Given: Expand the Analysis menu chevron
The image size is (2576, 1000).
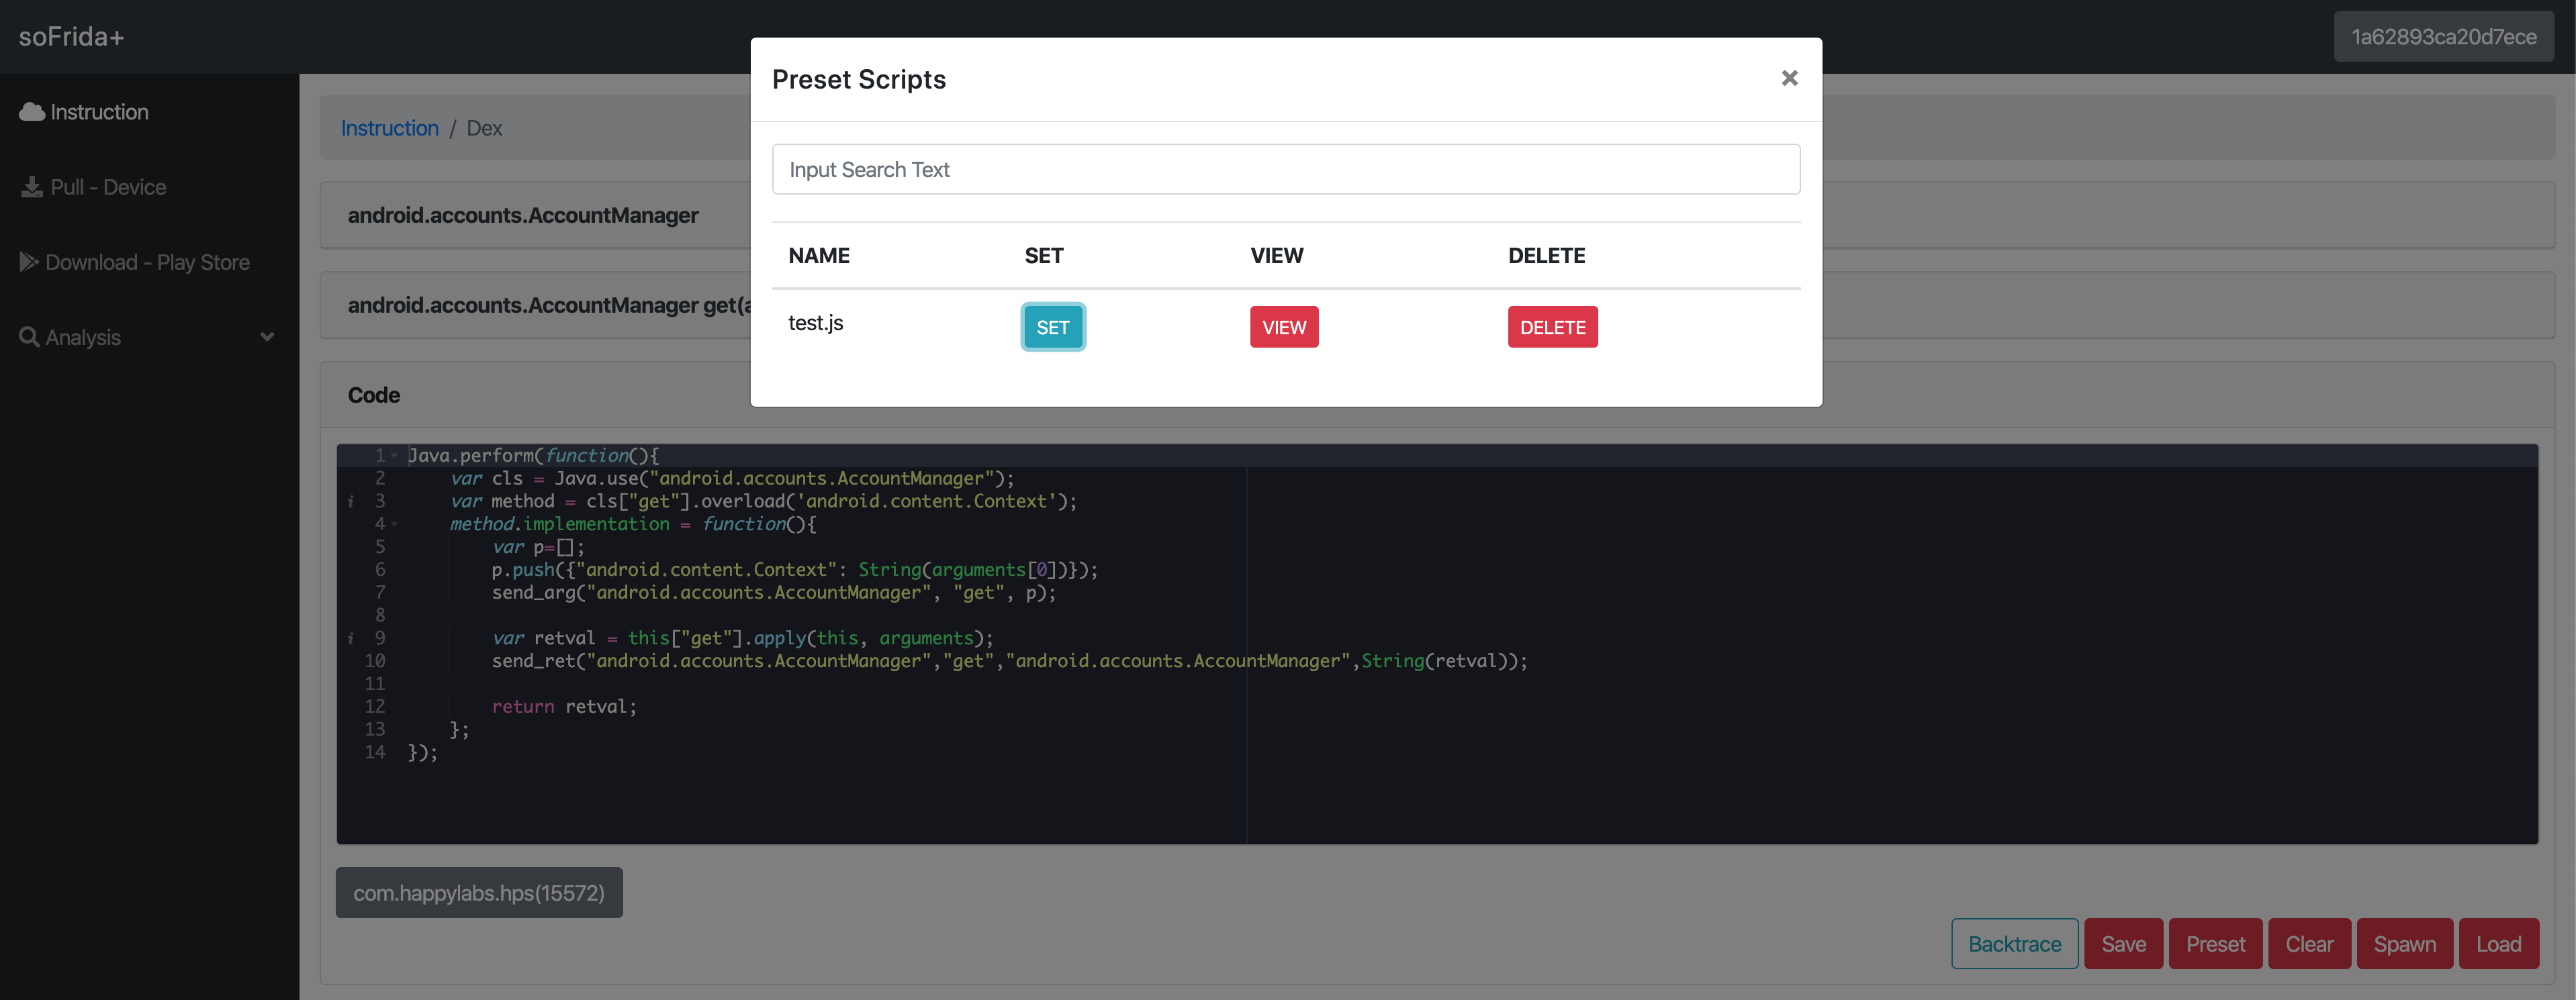Looking at the screenshot, I should point(267,338).
